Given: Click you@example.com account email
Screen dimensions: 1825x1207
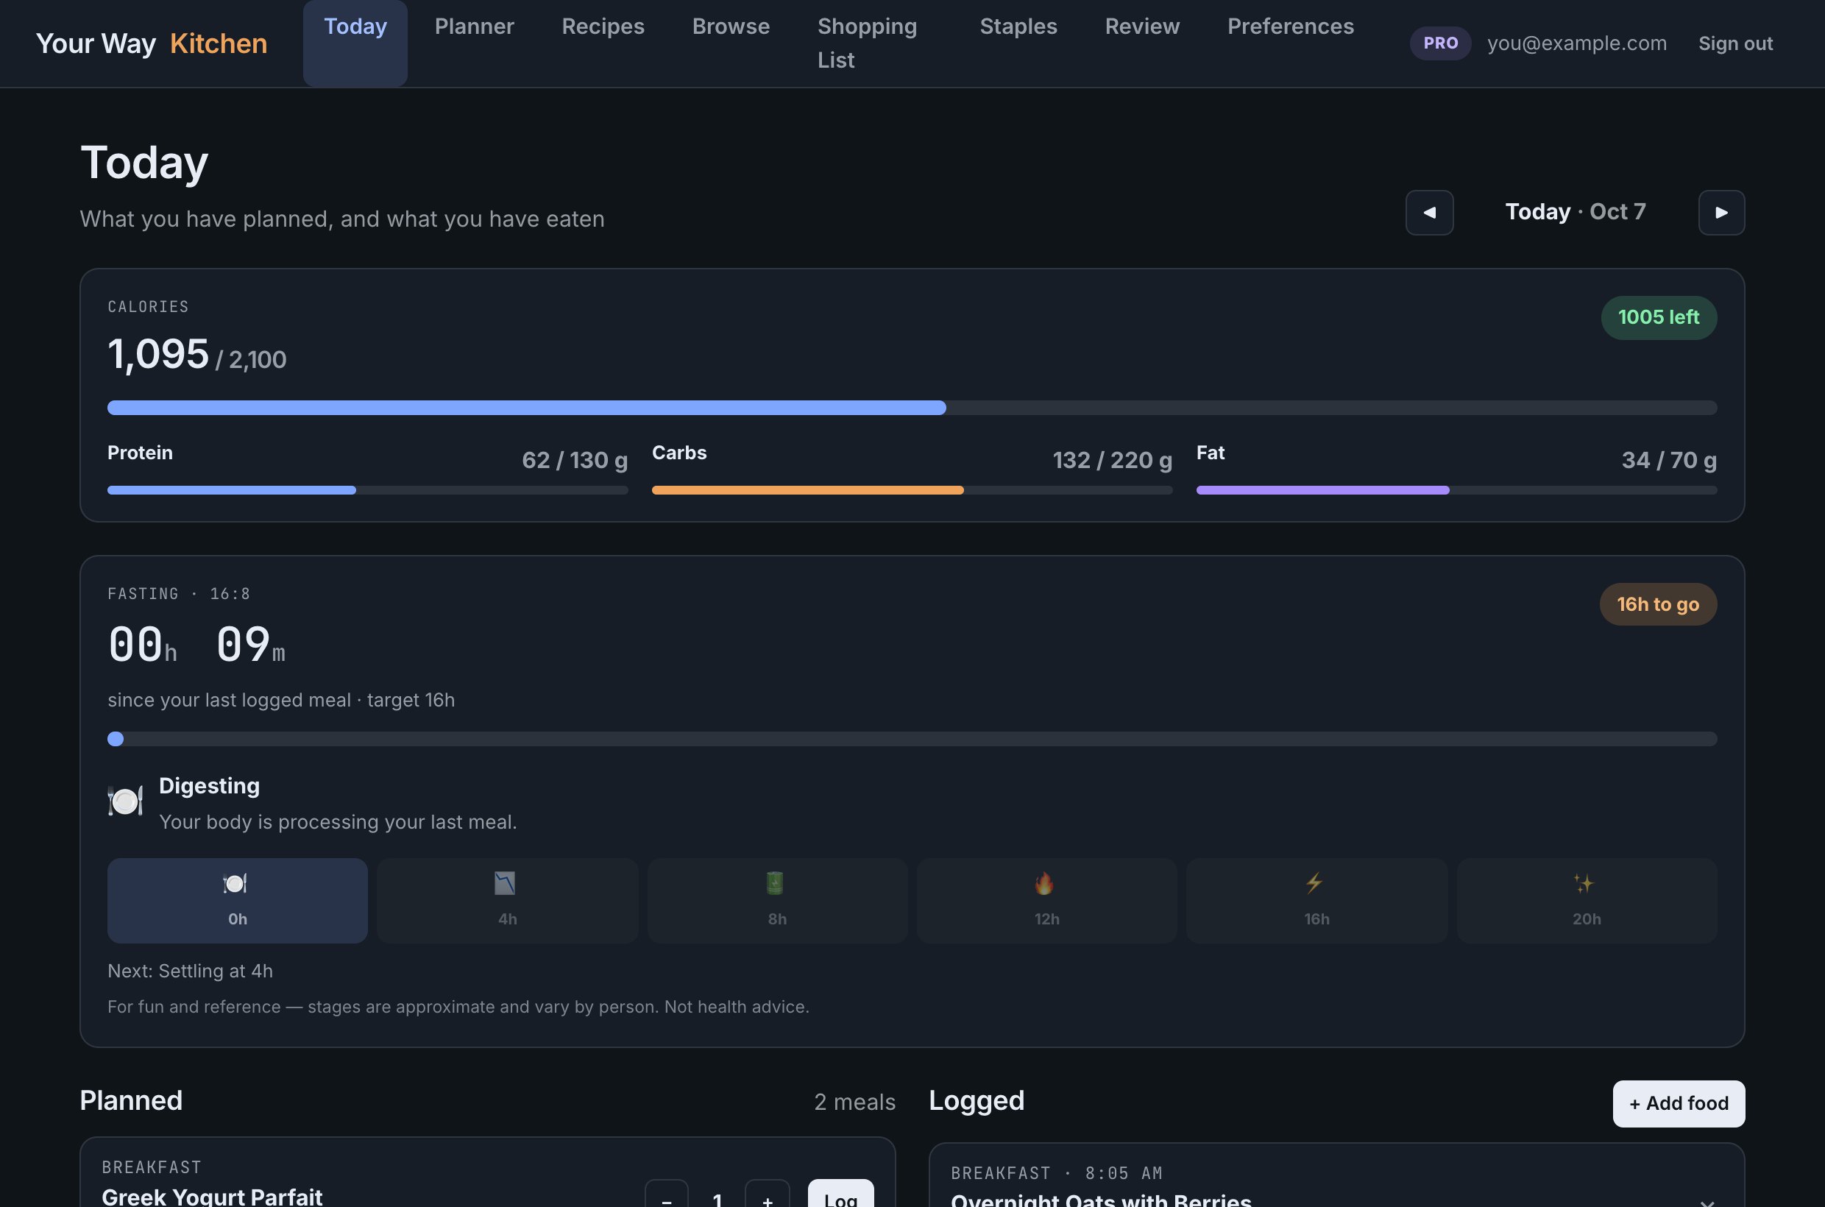Looking at the screenshot, I should pos(1576,43).
